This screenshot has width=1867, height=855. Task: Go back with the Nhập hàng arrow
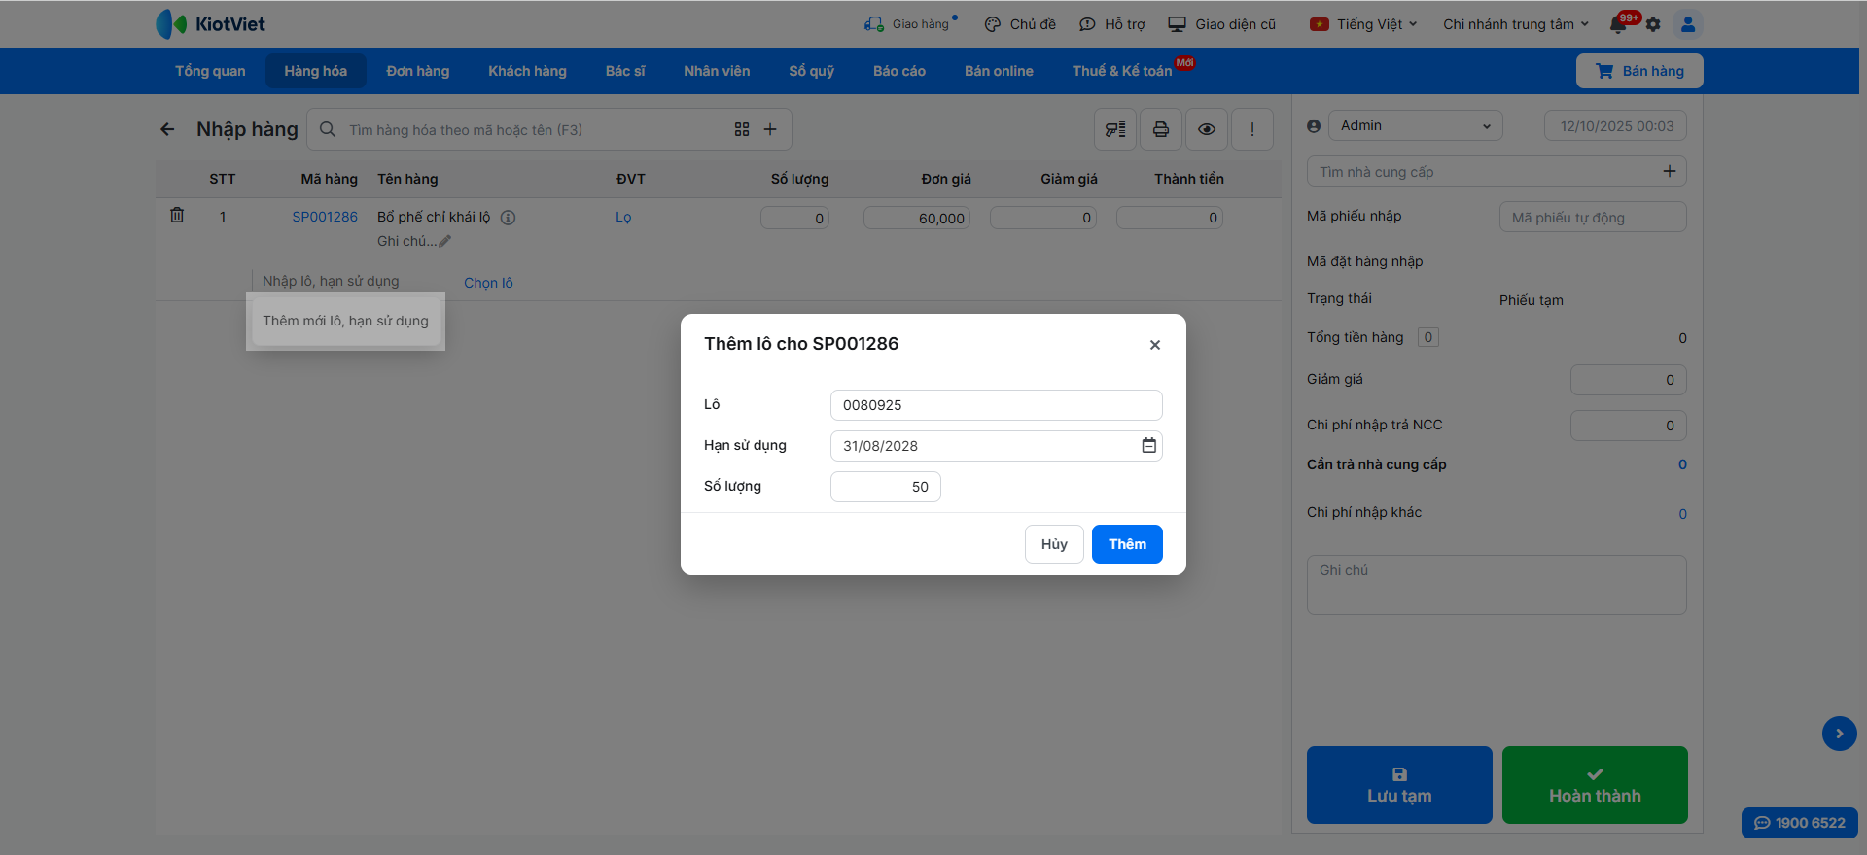click(167, 129)
